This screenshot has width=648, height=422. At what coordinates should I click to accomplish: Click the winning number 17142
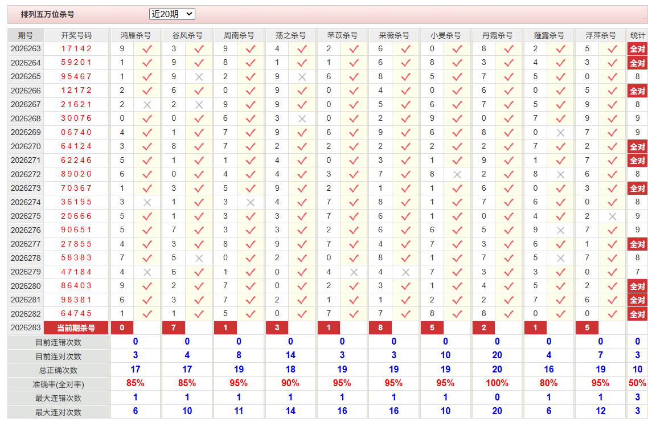[76, 49]
